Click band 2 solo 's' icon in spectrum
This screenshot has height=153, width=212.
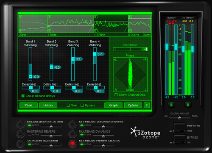point(50,31)
